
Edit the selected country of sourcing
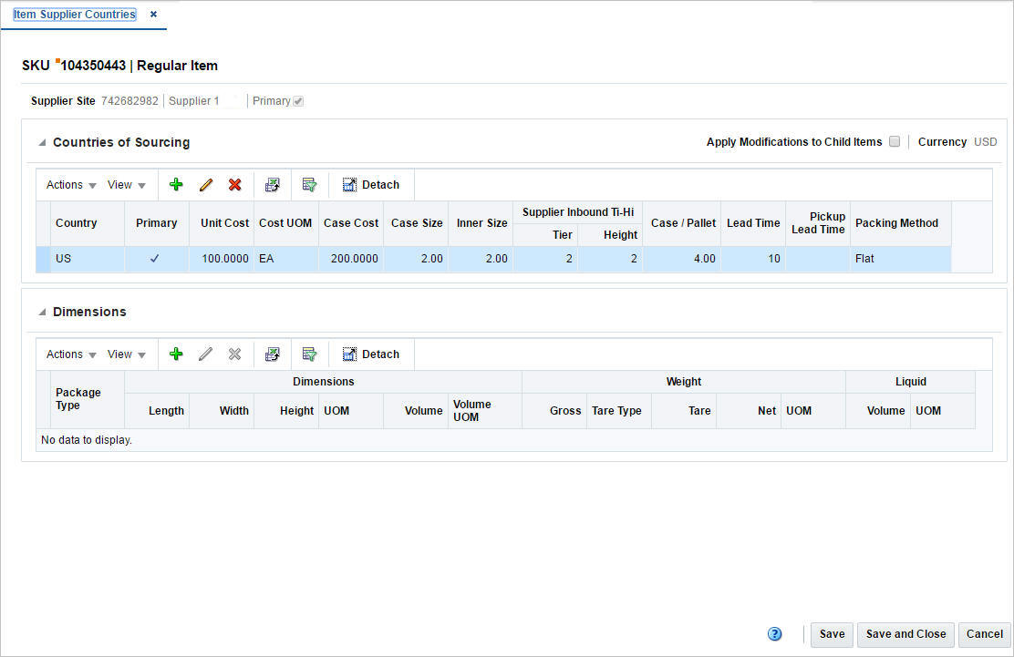tap(206, 185)
